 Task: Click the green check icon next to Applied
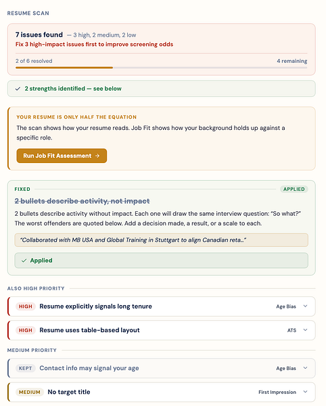24,261
